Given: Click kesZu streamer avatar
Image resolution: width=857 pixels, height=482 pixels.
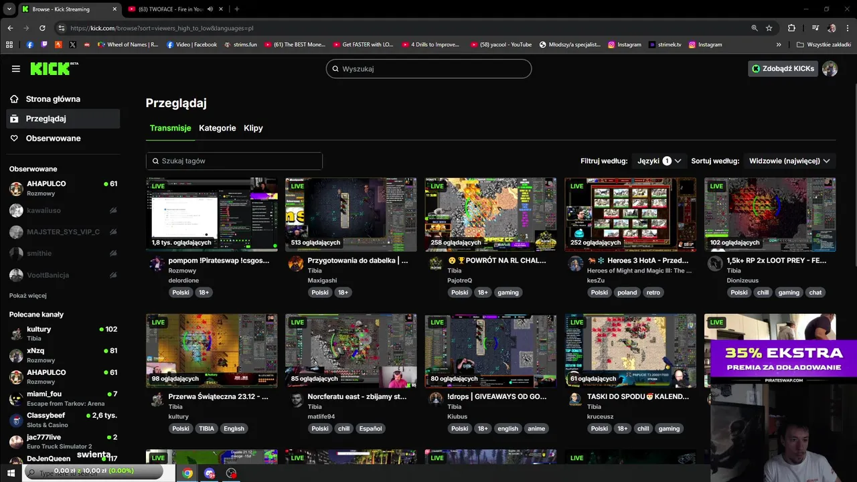Looking at the screenshot, I should [x=576, y=263].
